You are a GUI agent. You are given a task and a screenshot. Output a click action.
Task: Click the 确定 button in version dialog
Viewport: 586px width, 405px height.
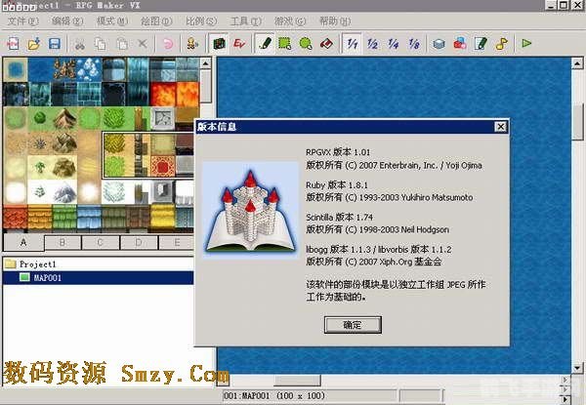click(x=353, y=325)
